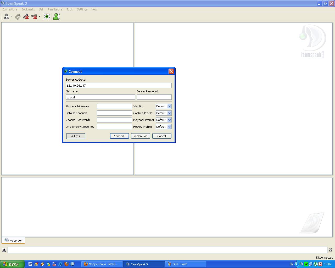Expand the Capture Profile dropdown

(x=164, y=113)
